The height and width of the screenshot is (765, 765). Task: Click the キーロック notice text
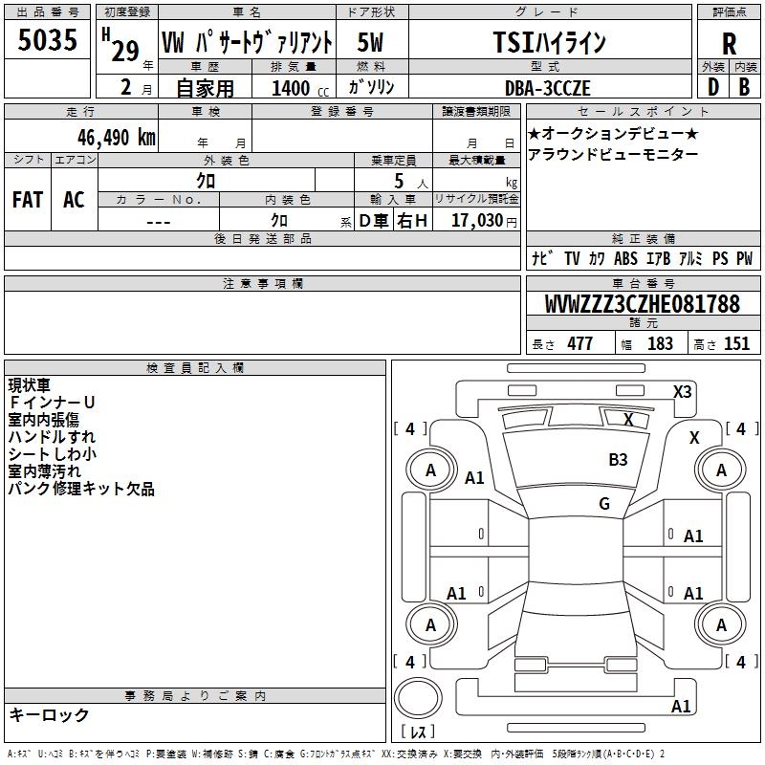click(49, 714)
